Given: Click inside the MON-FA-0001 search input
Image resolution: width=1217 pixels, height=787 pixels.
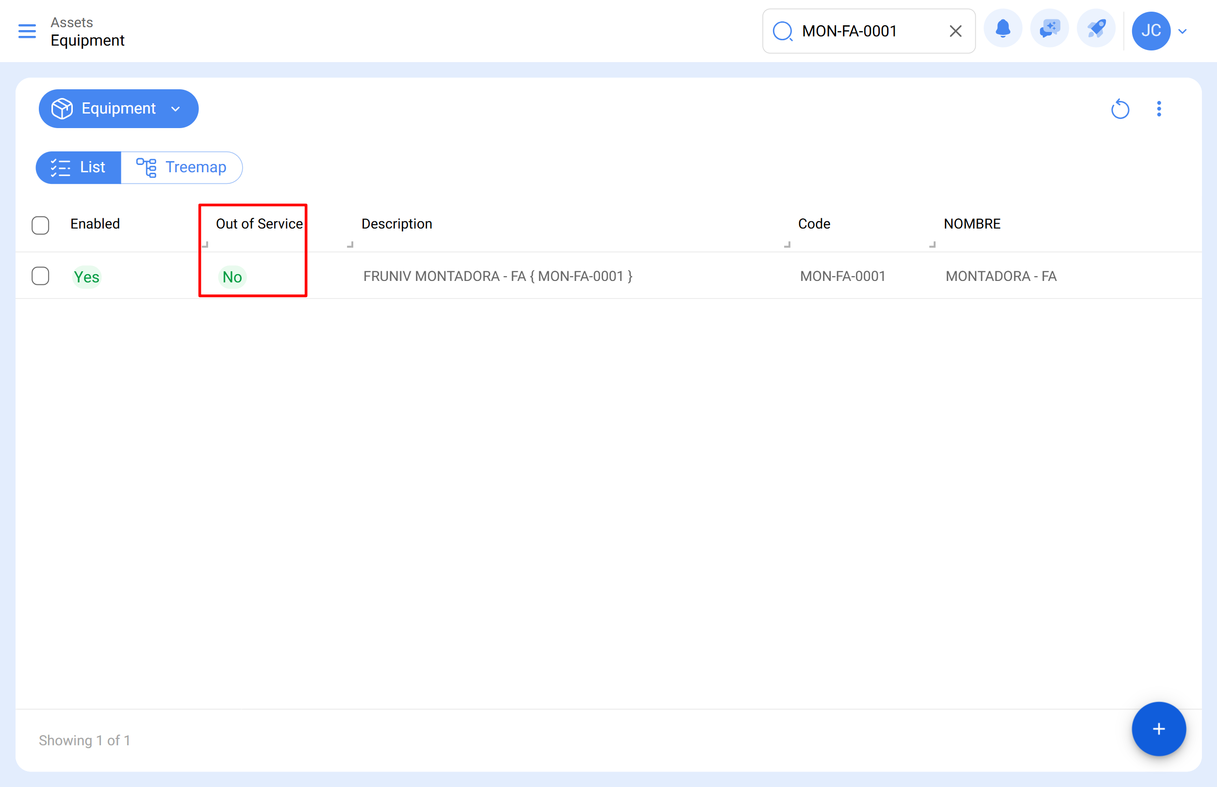Looking at the screenshot, I should pos(859,31).
